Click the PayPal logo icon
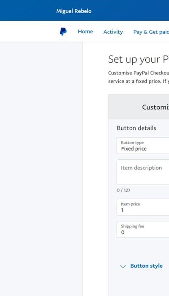 [63, 32]
